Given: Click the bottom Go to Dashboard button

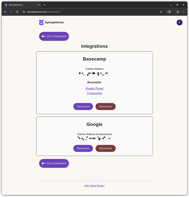Looking at the screenshot, I should point(54,163).
